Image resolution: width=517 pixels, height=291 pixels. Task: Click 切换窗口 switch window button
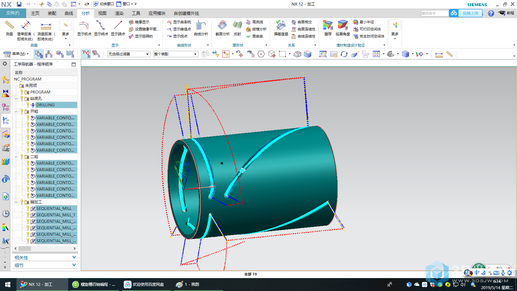click(x=104, y=4)
